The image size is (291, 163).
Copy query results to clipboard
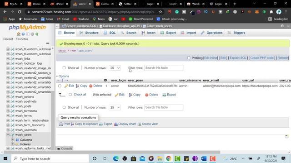pyautogui.click(x=85, y=124)
